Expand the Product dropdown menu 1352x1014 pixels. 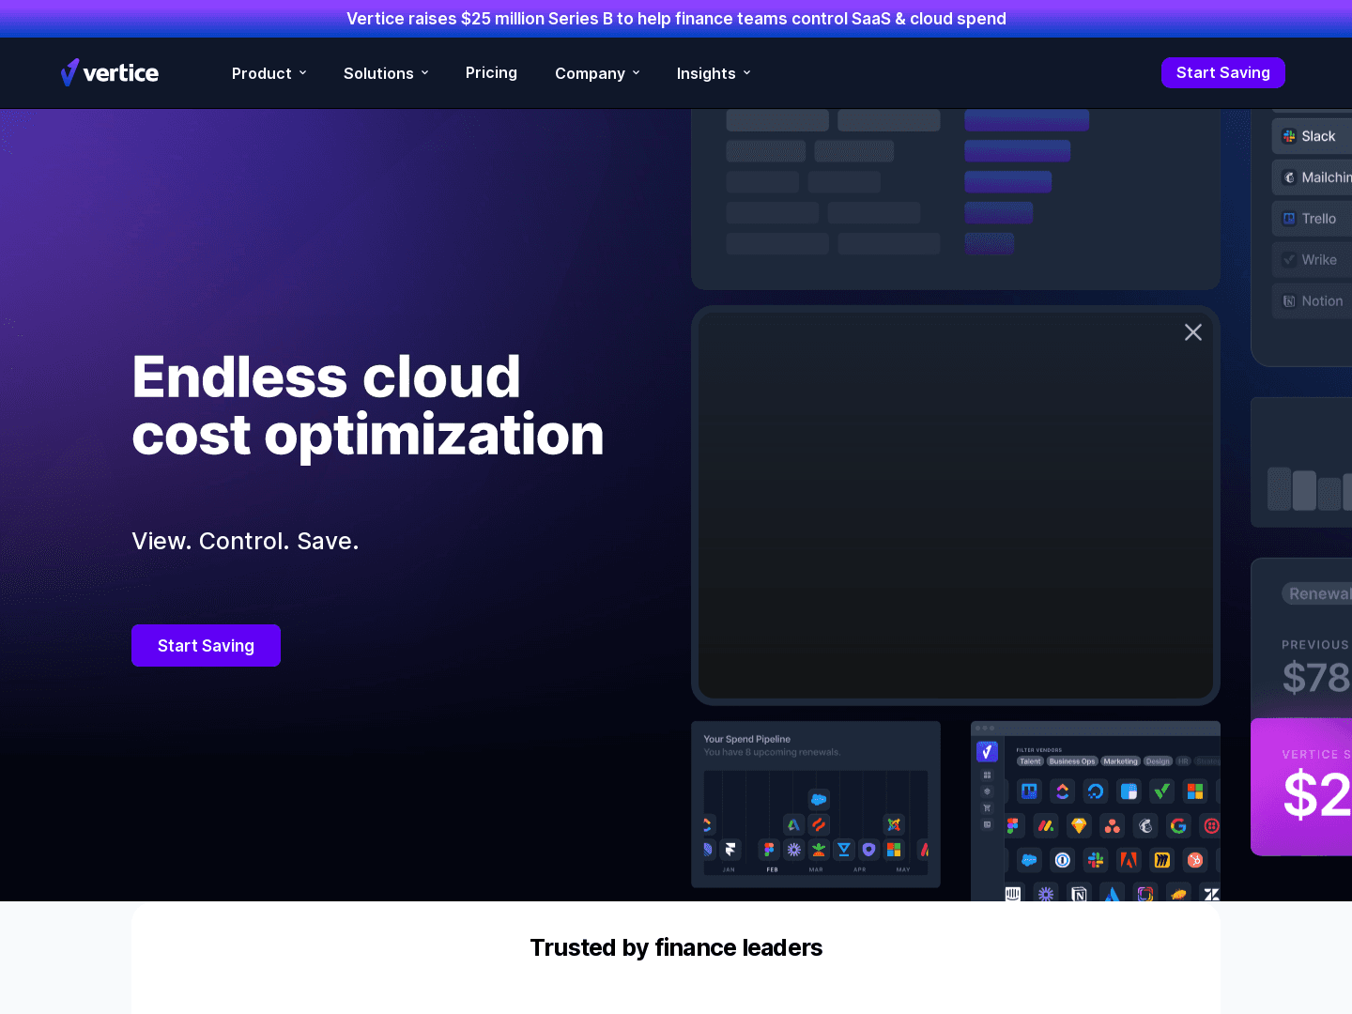[x=269, y=73]
